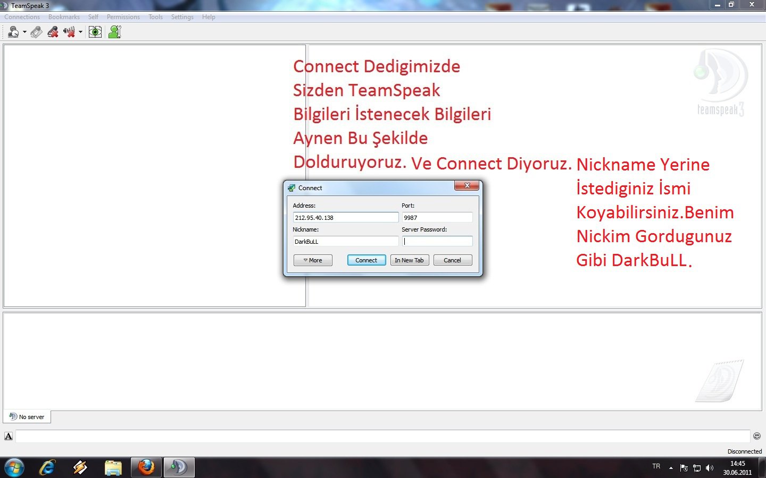Open the Tools menu
766x478 pixels.
click(x=156, y=17)
